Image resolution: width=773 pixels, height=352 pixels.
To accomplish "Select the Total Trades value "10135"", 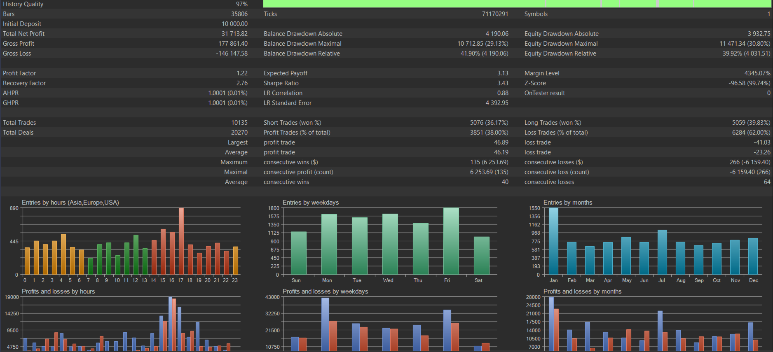I will pos(239,123).
